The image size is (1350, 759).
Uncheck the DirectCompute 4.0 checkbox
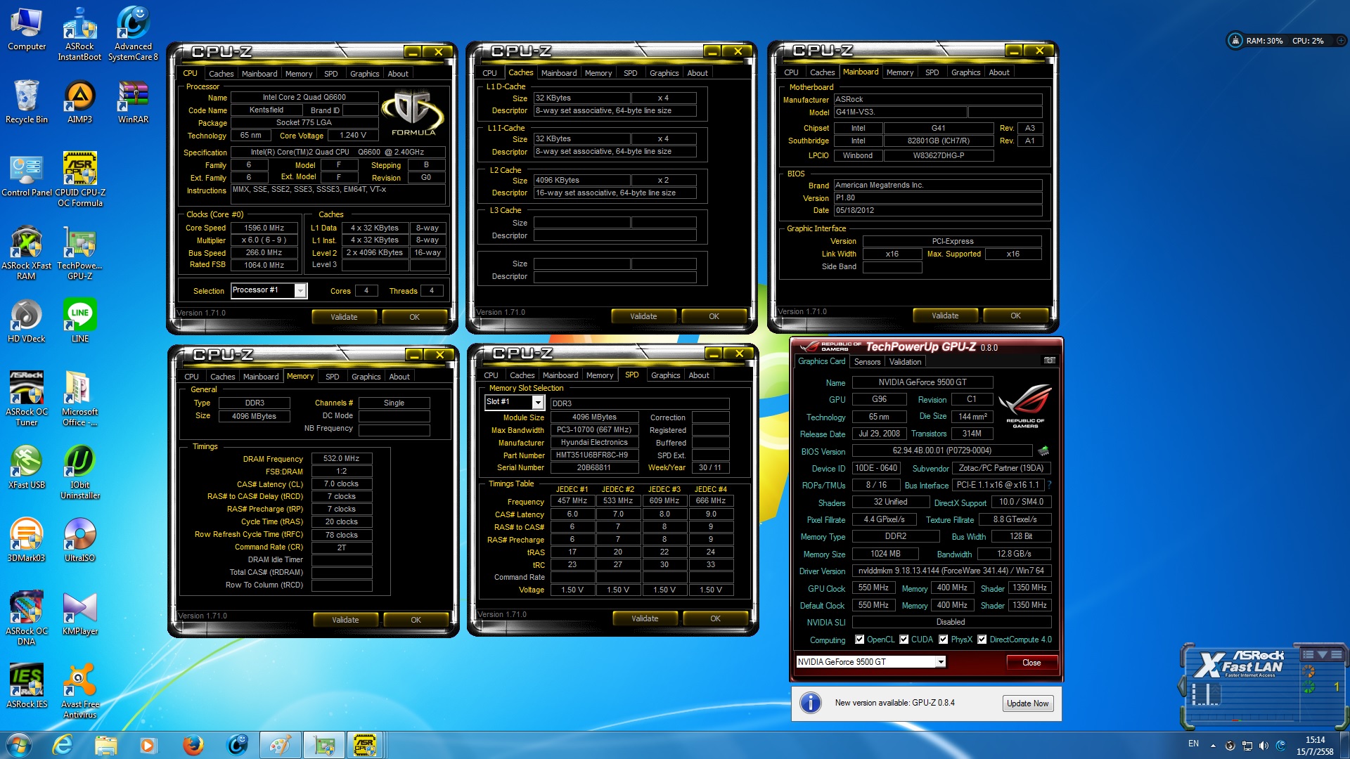click(982, 640)
